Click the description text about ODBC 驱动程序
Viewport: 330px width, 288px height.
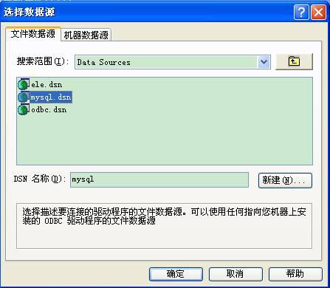pyautogui.click(x=164, y=216)
